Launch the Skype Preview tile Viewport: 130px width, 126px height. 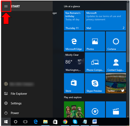(x=95, y=83)
